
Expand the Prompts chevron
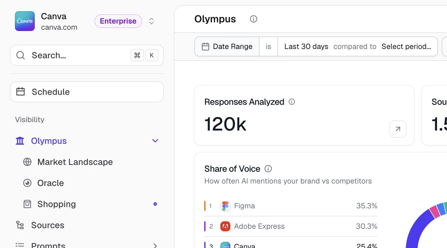[x=155, y=246]
